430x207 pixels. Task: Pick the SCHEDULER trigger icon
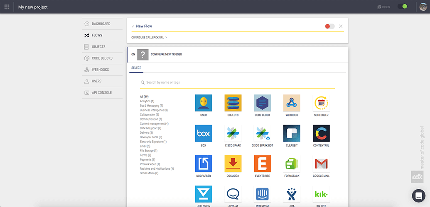pyautogui.click(x=321, y=103)
